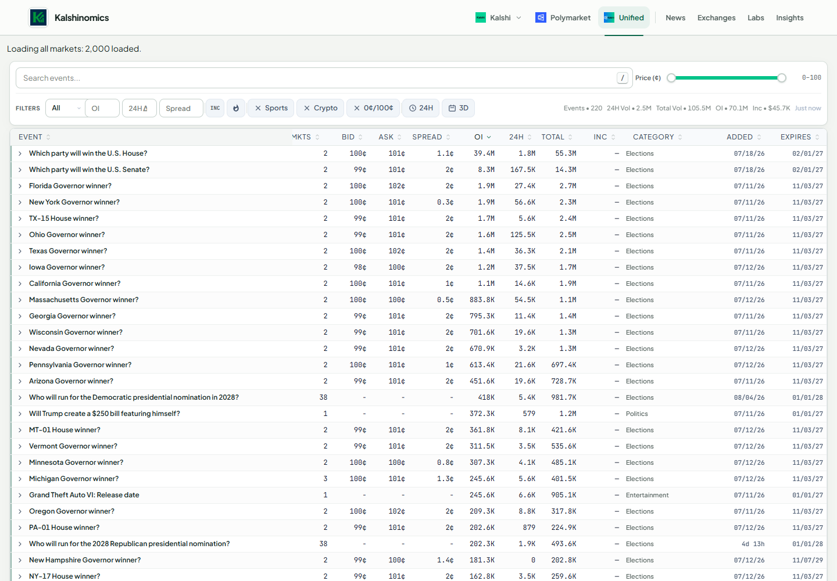Click the Spread filter input
Image resolution: width=837 pixels, height=581 pixels.
[181, 108]
